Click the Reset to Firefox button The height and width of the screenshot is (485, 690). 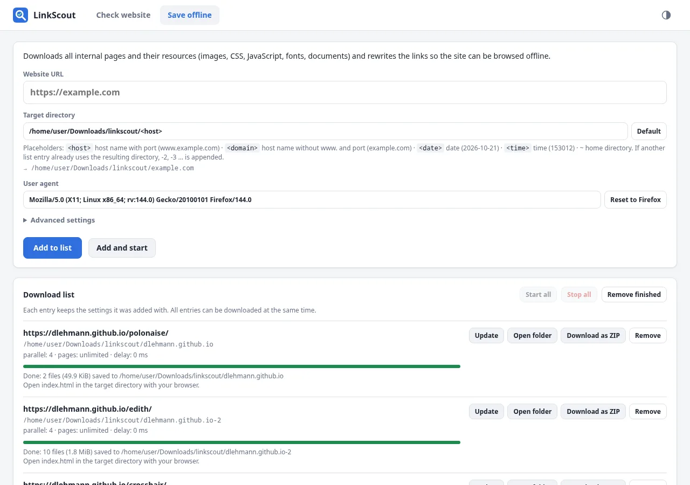[636, 199]
